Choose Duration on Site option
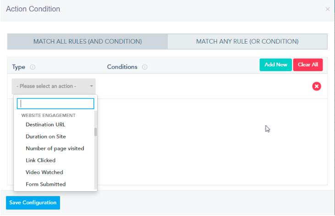The height and width of the screenshot is (216, 335). (x=46, y=137)
